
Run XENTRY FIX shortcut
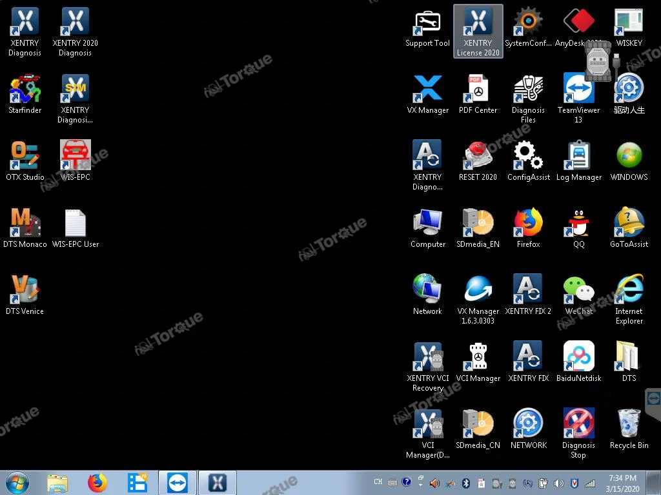pyautogui.click(x=528, y=362)
